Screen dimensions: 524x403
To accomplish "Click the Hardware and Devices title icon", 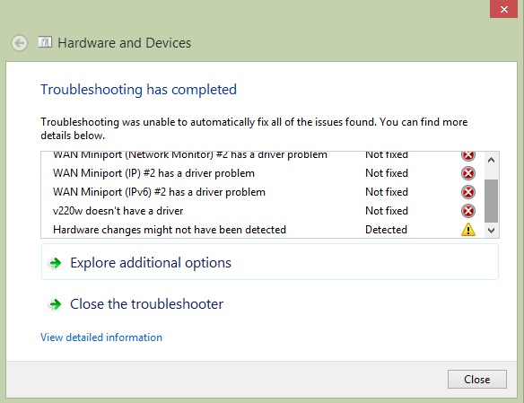I will click(45, 42).
